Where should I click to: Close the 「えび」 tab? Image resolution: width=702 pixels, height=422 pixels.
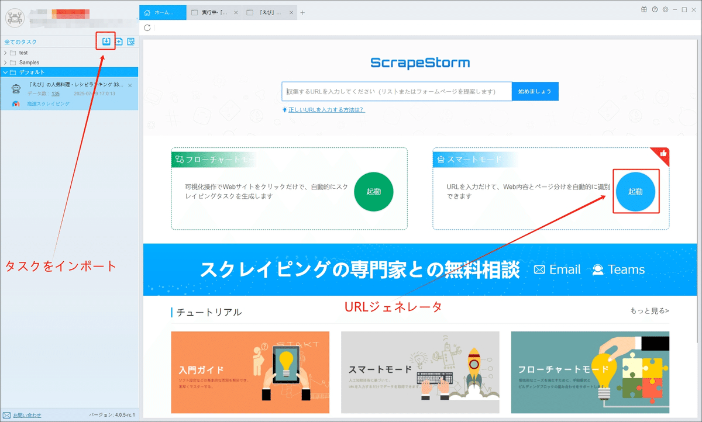[292, 12]
